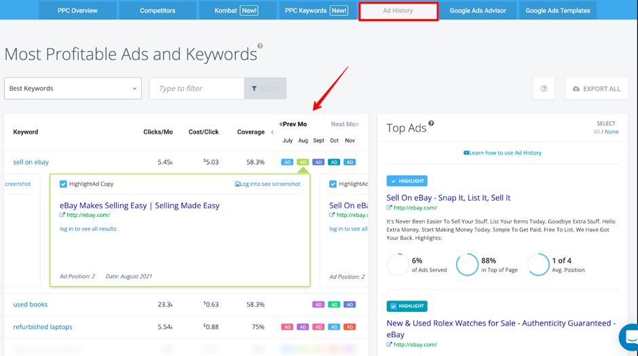The width and height of the screenshot is (638, 356).
Task: Click 23.3k clicks for used books
Action: point(165,304)
